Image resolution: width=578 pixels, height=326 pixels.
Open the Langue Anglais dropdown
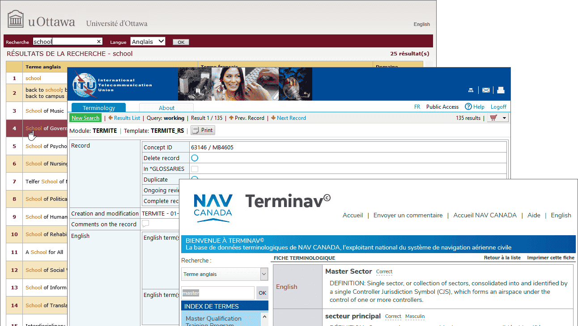click(x=148, y=42)
